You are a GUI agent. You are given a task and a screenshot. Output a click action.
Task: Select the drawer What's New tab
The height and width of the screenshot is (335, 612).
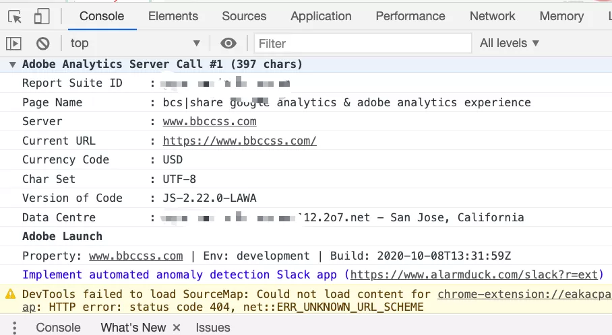pyautogui.click(x=133, y=328)
